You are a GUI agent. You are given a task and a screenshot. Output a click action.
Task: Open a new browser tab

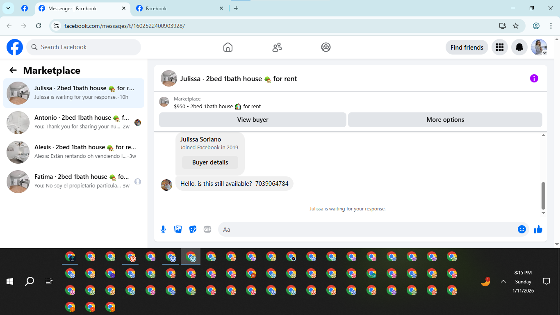click(236, 8)
